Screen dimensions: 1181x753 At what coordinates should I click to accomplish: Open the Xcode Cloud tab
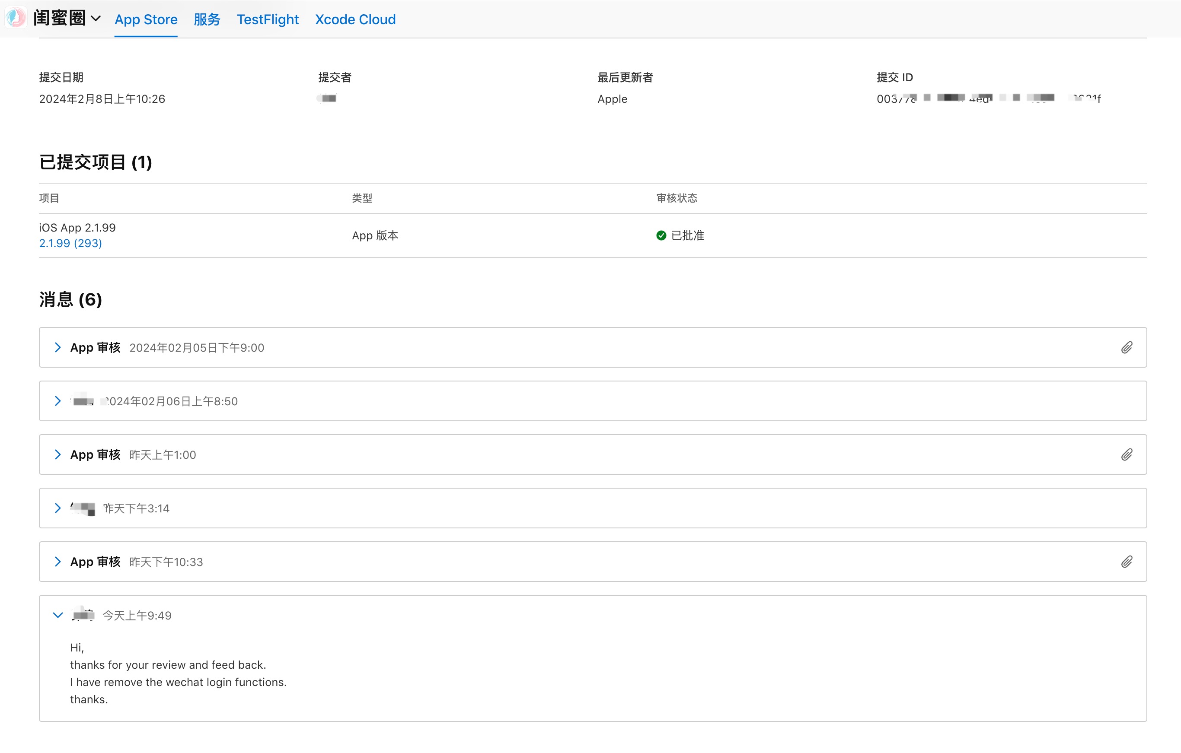tap(355, 19)
